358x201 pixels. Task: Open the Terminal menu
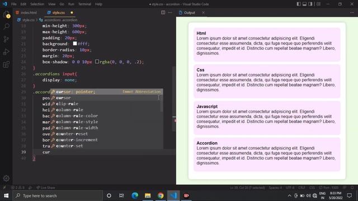84,4
